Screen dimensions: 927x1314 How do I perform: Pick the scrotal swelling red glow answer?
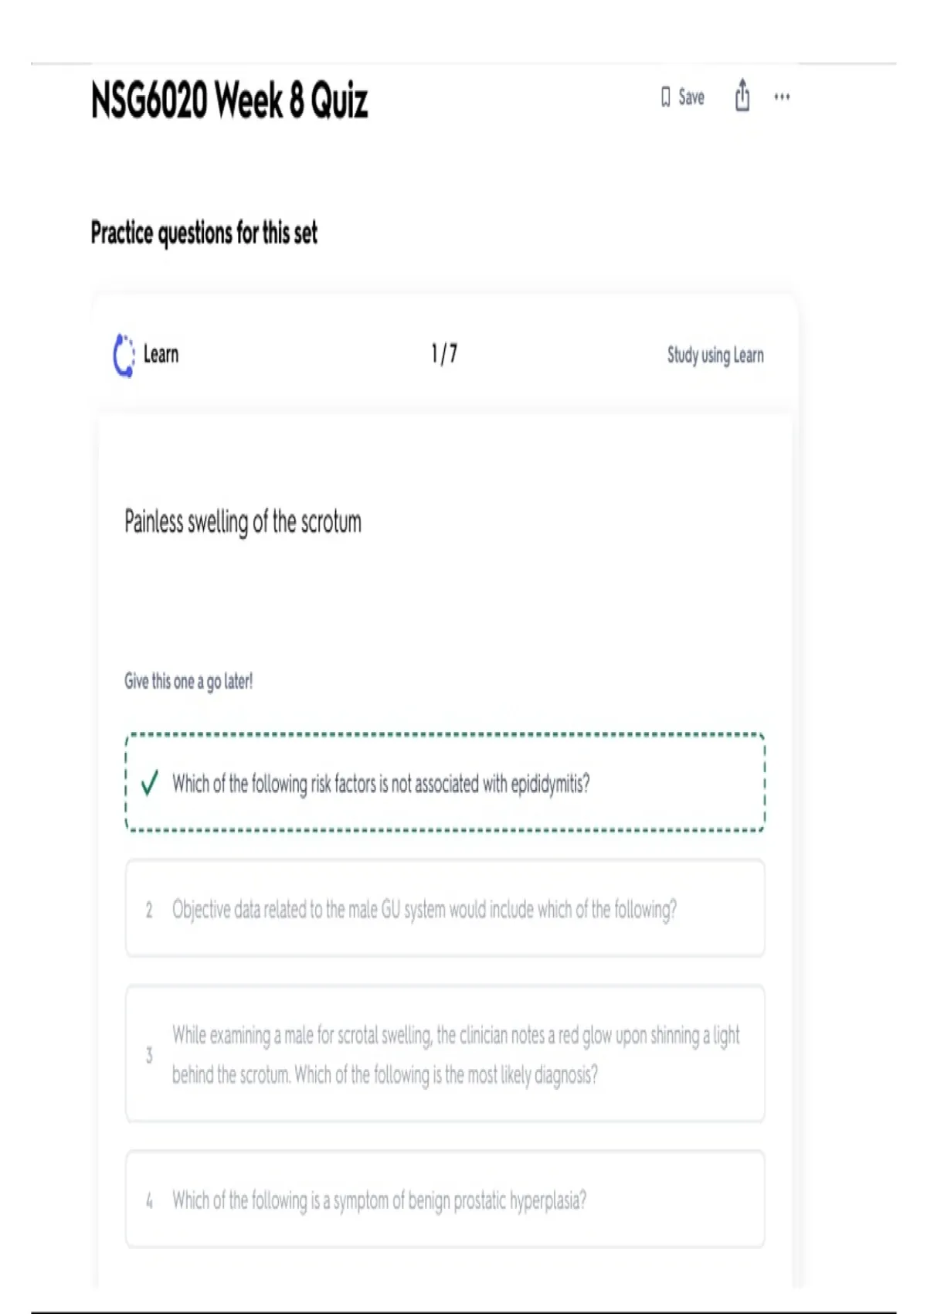click(x=455, y=1054)
